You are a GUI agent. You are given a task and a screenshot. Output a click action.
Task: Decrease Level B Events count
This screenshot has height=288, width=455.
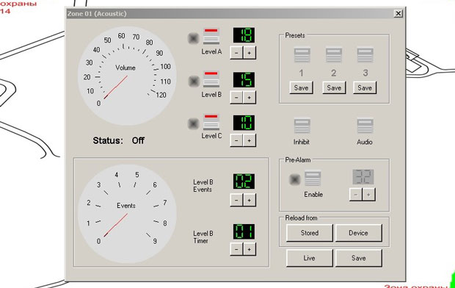236,201
